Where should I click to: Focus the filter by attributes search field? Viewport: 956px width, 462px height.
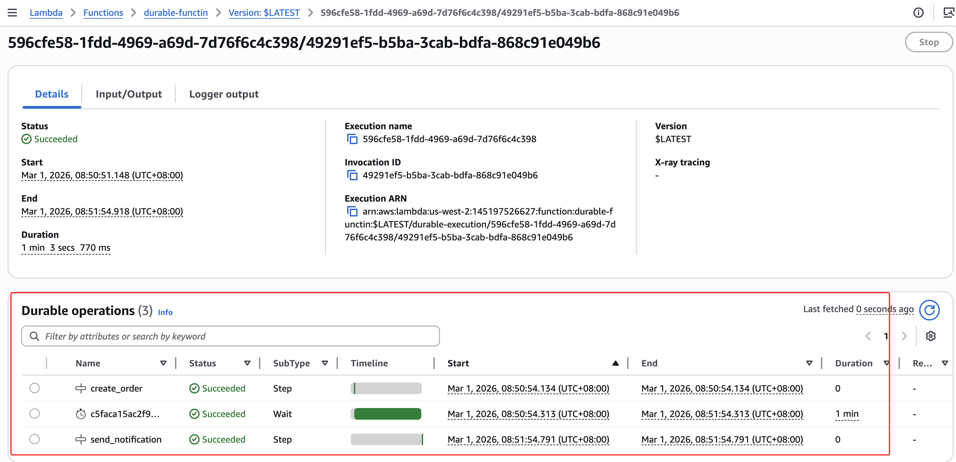click(230, 336)
